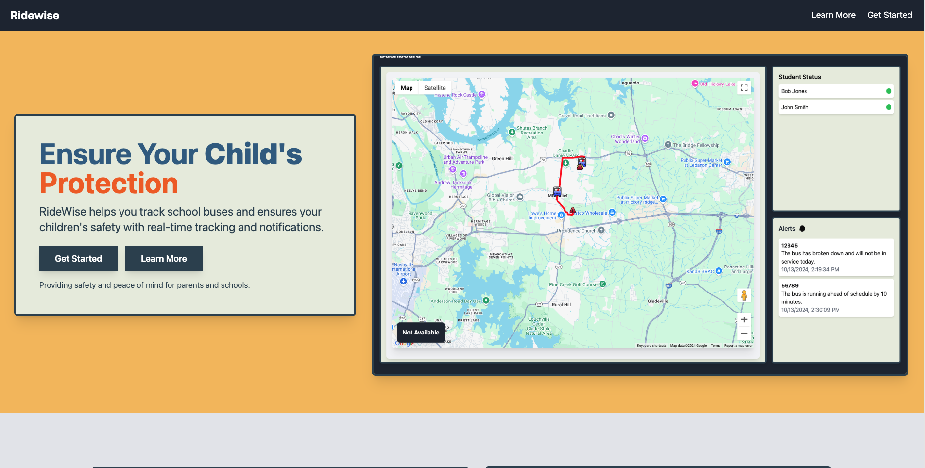Click Publix at Lebanon Center shopping pin
Viewport: 925px width, 468px height.
(x=727, y=162)
